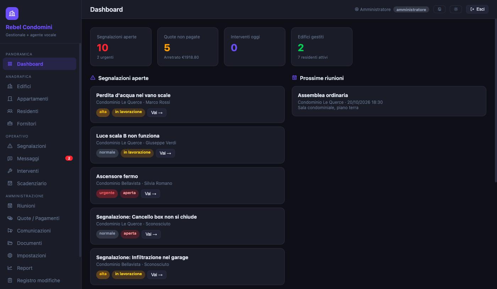The image size is (497, 289).
Task: Click Condominio Bellavista · Silvia Romano text
Action: (134, 183)
